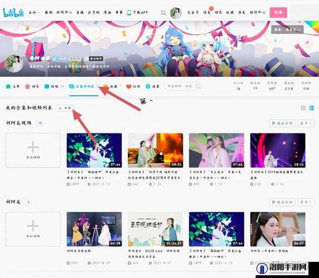
Task: Click the title text under the 01:24:31 video
Action: point(154,254)
